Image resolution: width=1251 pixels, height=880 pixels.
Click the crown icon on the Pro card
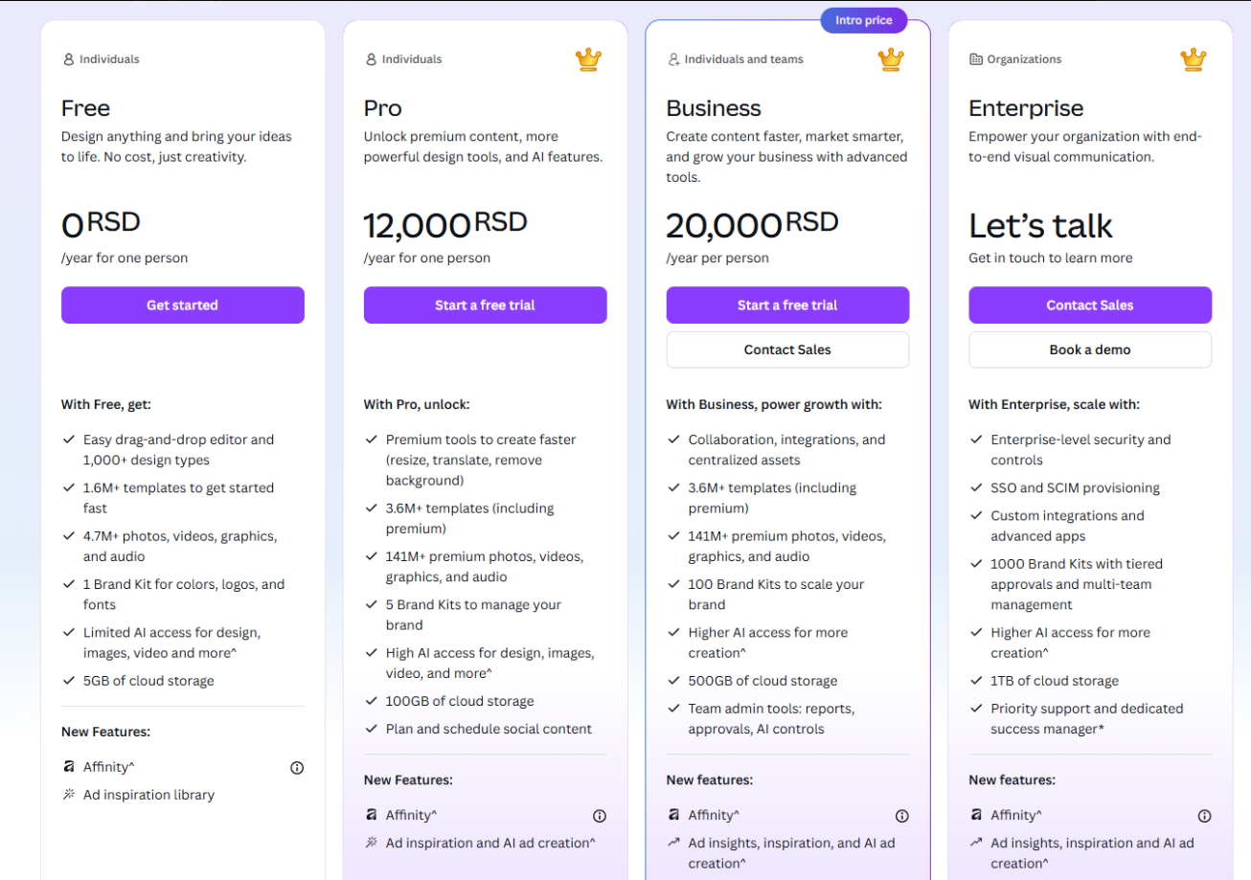(x=588, y=59)
